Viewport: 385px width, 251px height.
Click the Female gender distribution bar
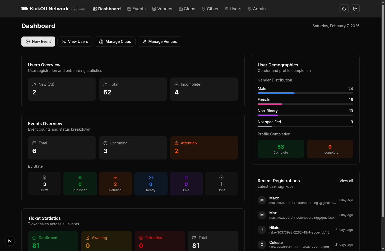[x=305, y=104]
